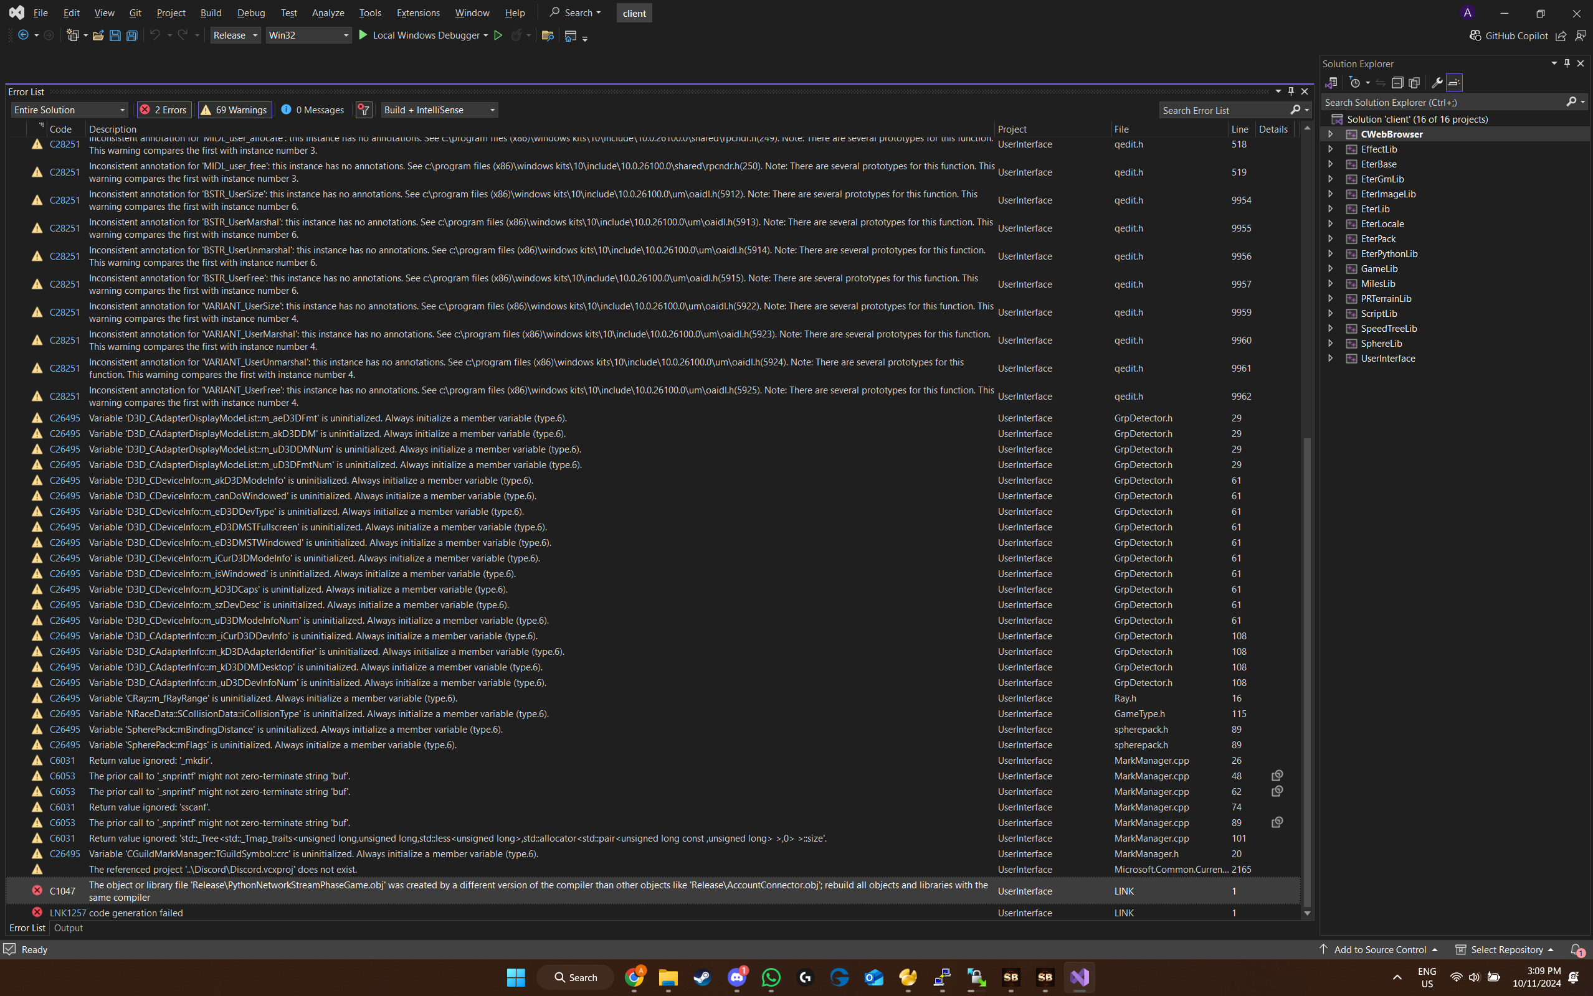Click Add to Source Control button

[1379, 950]
